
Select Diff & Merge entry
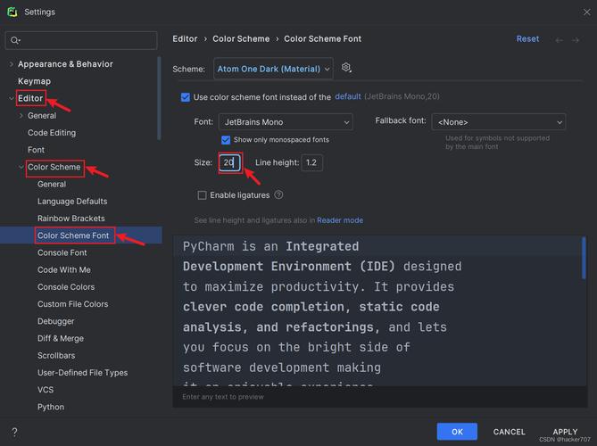click(x=61, y=338)
